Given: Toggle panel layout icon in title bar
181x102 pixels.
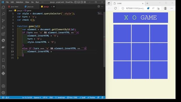Looking at the screenshot, I should [x=79, y=2].
